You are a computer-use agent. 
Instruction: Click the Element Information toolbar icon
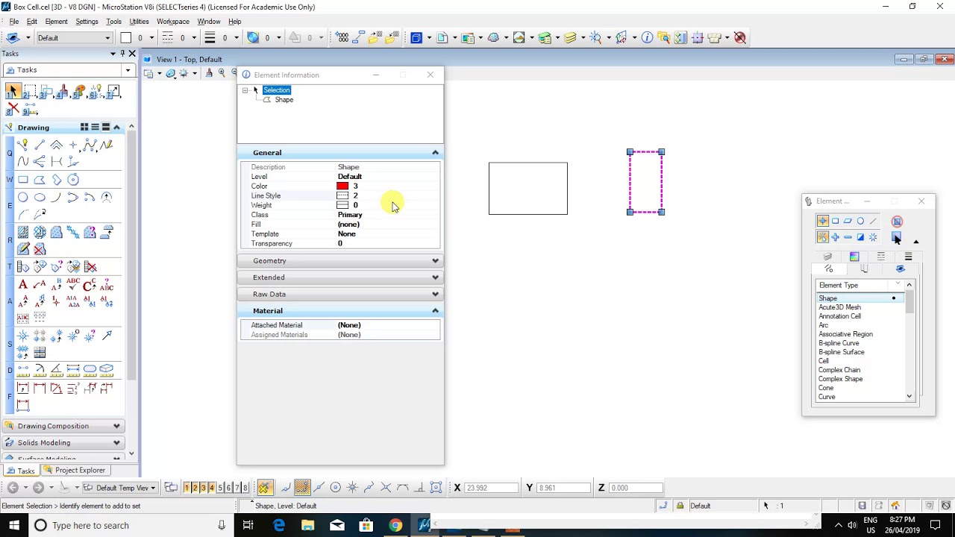point(647,38)
